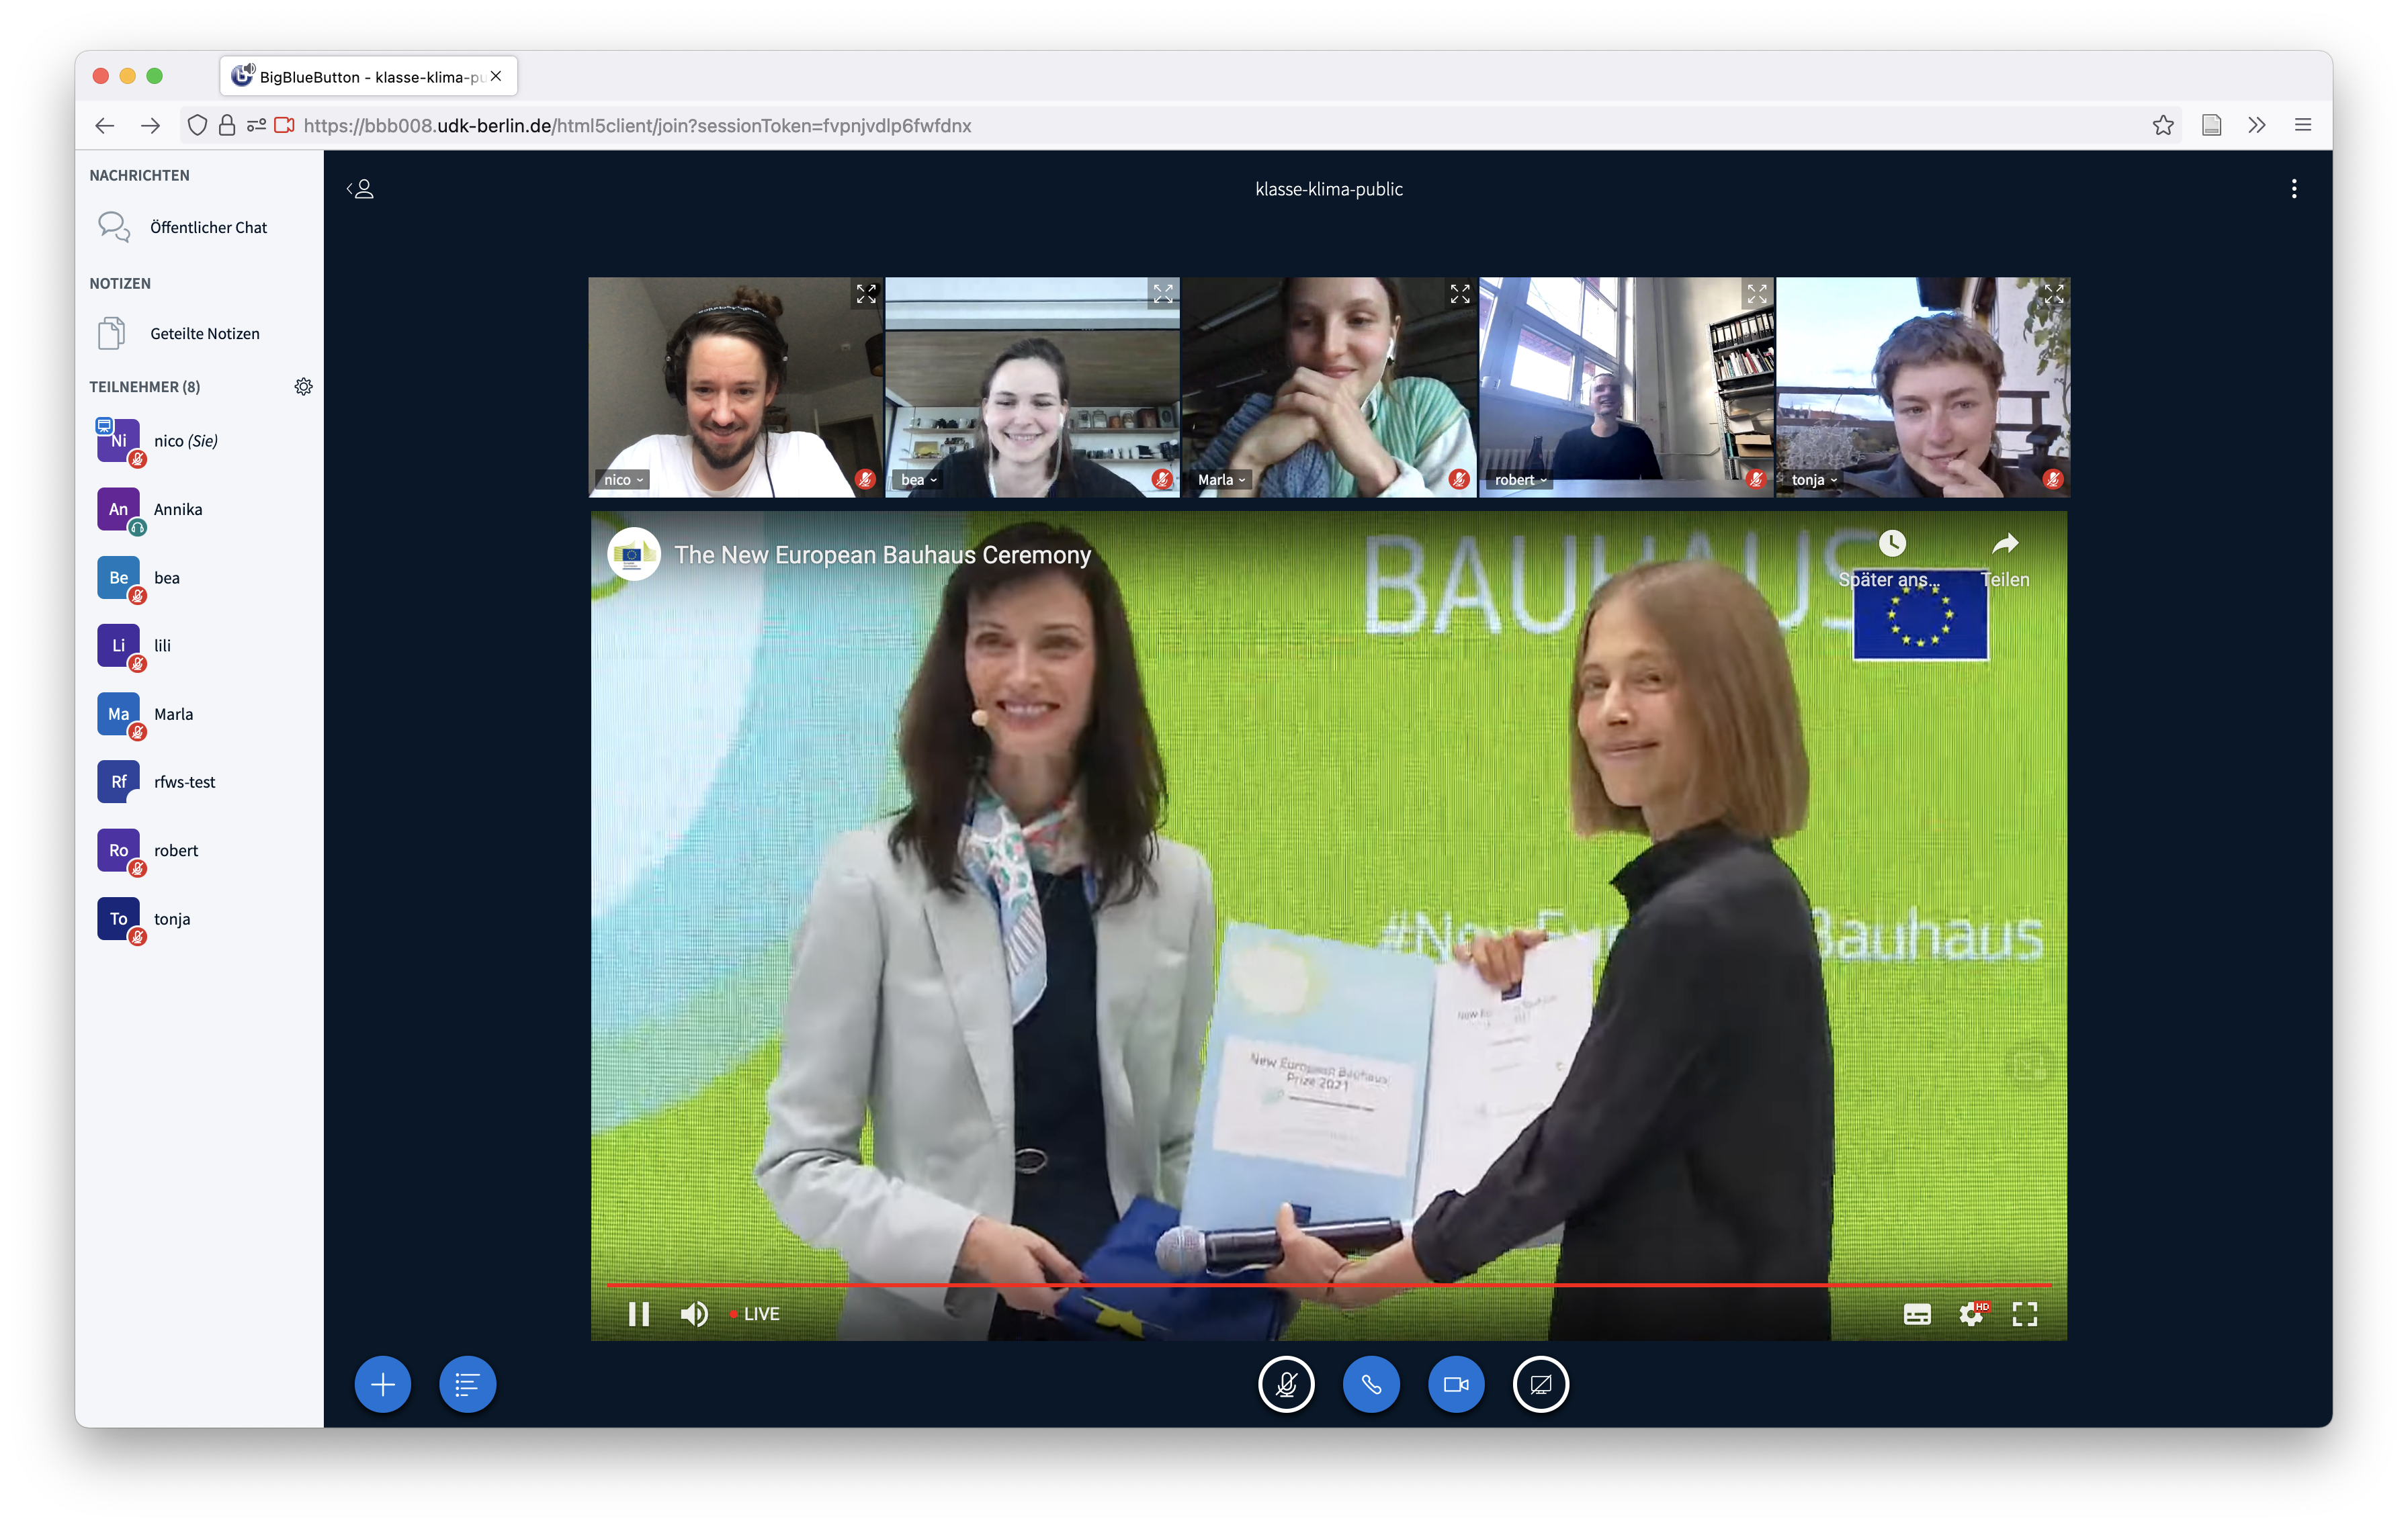2408x1527 pixels.
Task: Enter fullscreen on the YouTube video
Action: (x=2024, y=1313)
